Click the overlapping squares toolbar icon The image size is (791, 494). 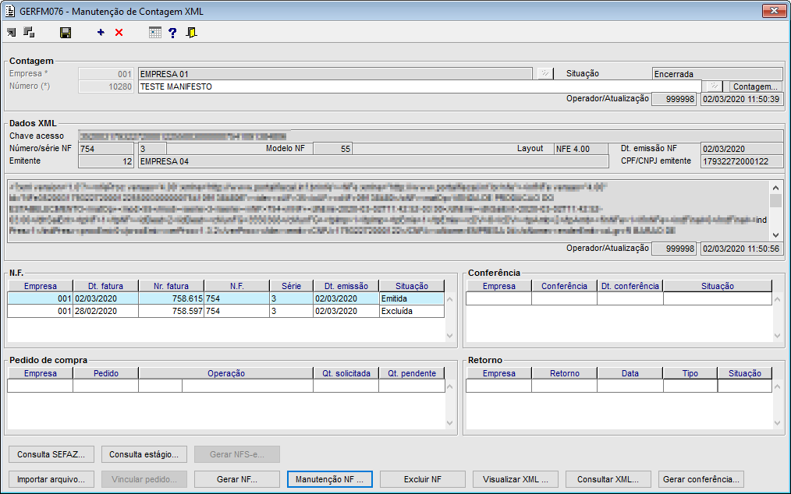[x=29, y=33]
